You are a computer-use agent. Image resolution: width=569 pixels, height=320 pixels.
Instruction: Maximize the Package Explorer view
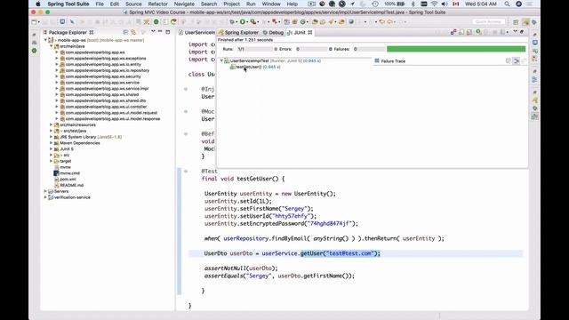coord(168,32)
